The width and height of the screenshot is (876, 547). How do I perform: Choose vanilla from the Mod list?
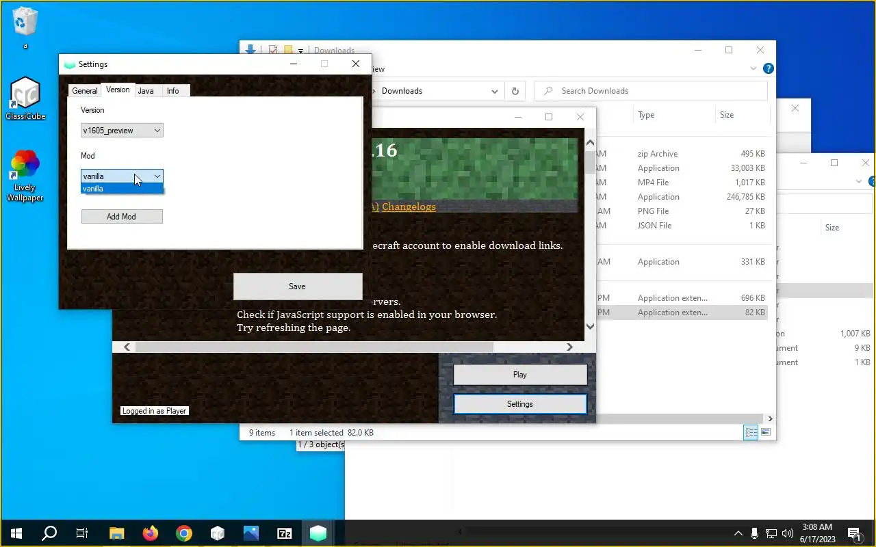coord(122,189)
